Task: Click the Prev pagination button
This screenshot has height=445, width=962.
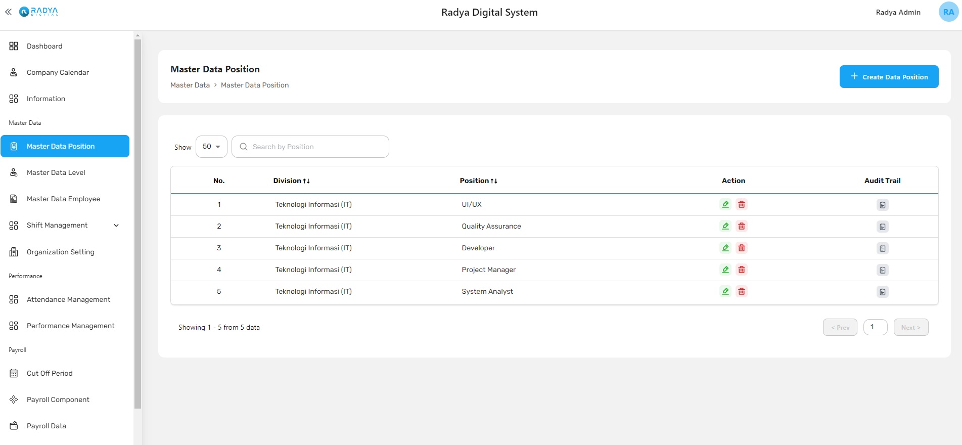Action: coord(840,327)
